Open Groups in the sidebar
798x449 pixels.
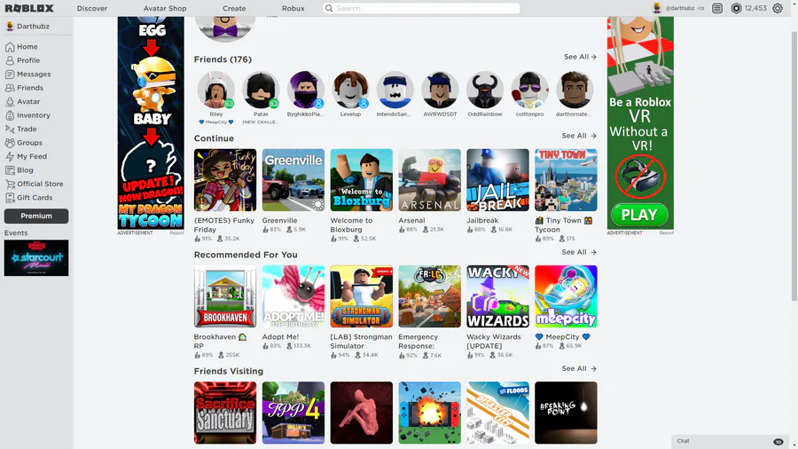[24, 143]
